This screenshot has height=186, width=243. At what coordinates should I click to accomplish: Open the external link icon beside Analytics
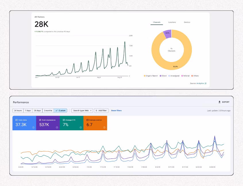click(x=205, y=84)
